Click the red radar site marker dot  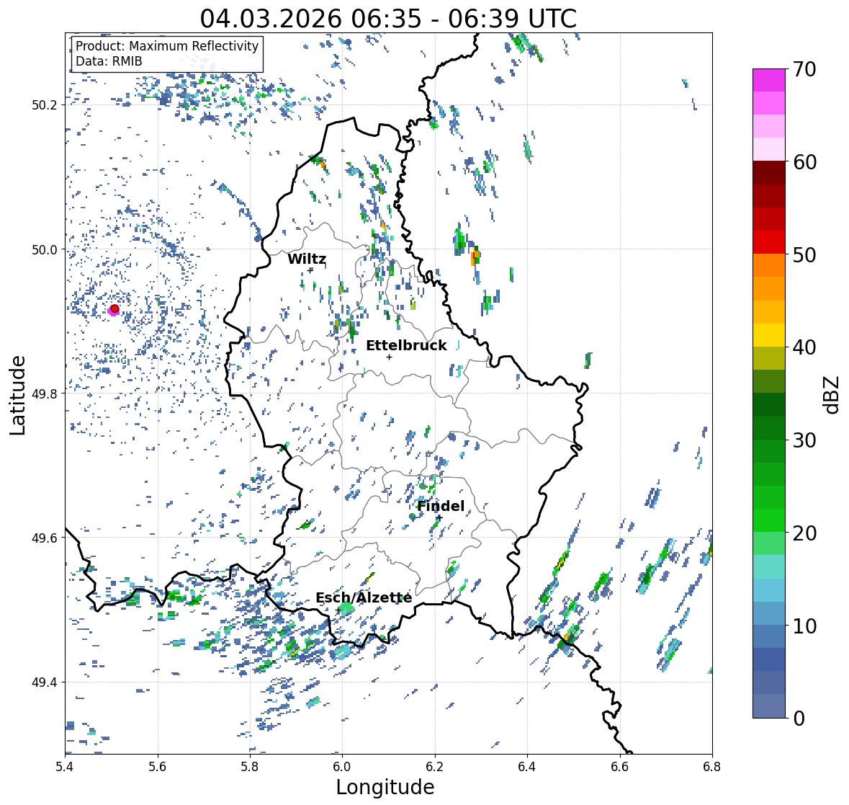114,308
